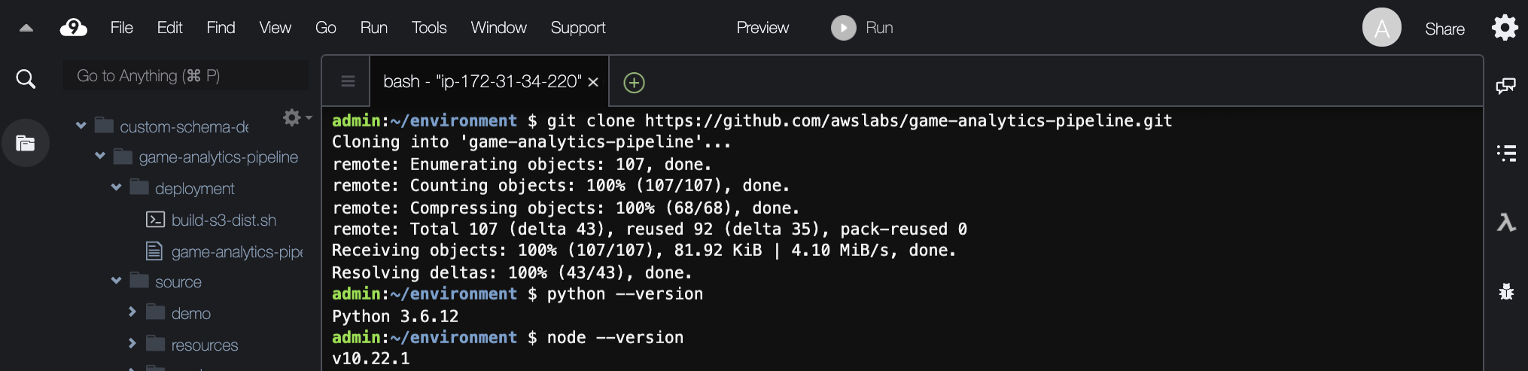Open the game-analytics-pipe file in deployment

click(x=236, y=252)
